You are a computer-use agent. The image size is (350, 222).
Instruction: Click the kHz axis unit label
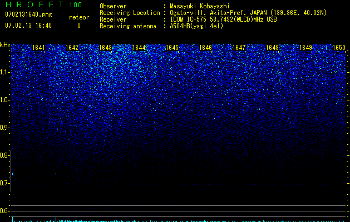[x=5, y=45]
